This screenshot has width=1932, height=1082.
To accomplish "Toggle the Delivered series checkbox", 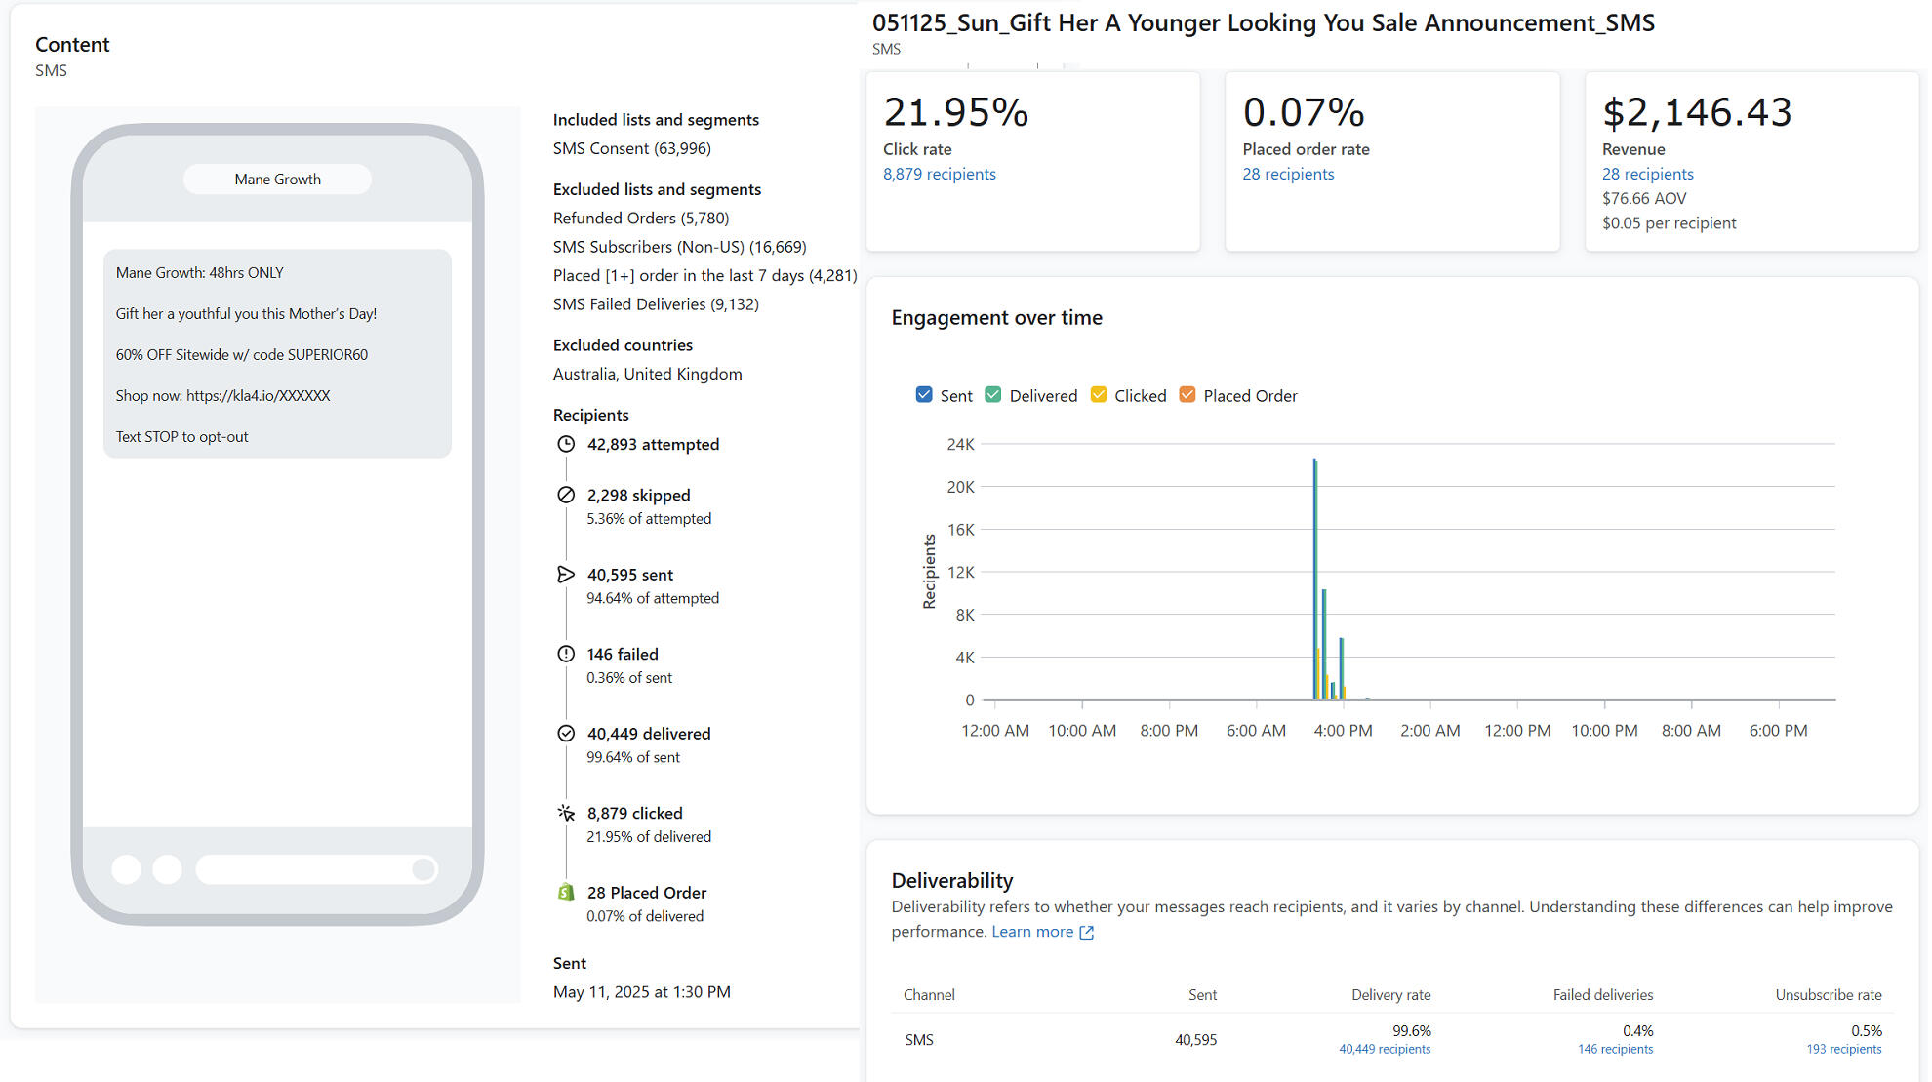I will pyautogui.click(x=993, y=395).
